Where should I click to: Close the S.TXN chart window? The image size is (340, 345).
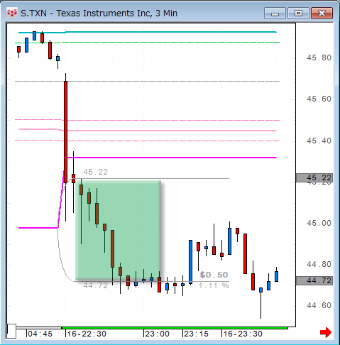322,13
